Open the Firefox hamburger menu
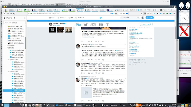Screen dimensions: 191x107 [174, 14]
